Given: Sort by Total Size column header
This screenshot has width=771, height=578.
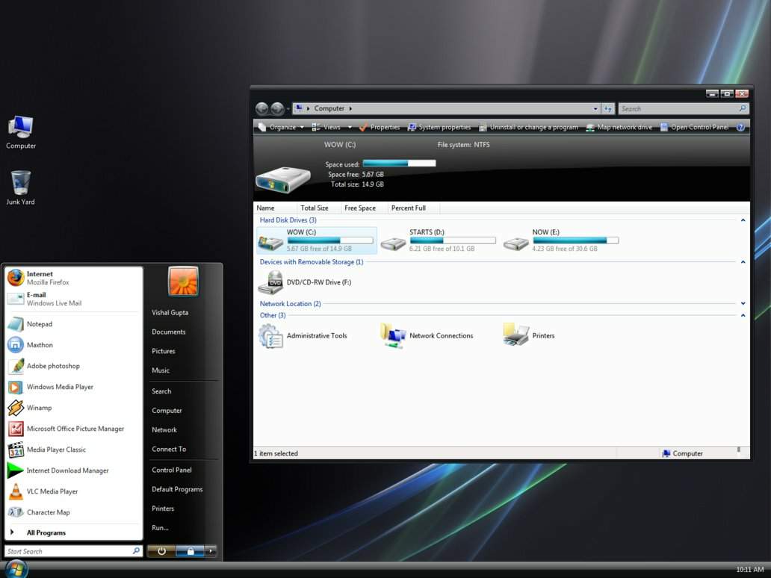Looking at the screenshot, I should 318,208.
